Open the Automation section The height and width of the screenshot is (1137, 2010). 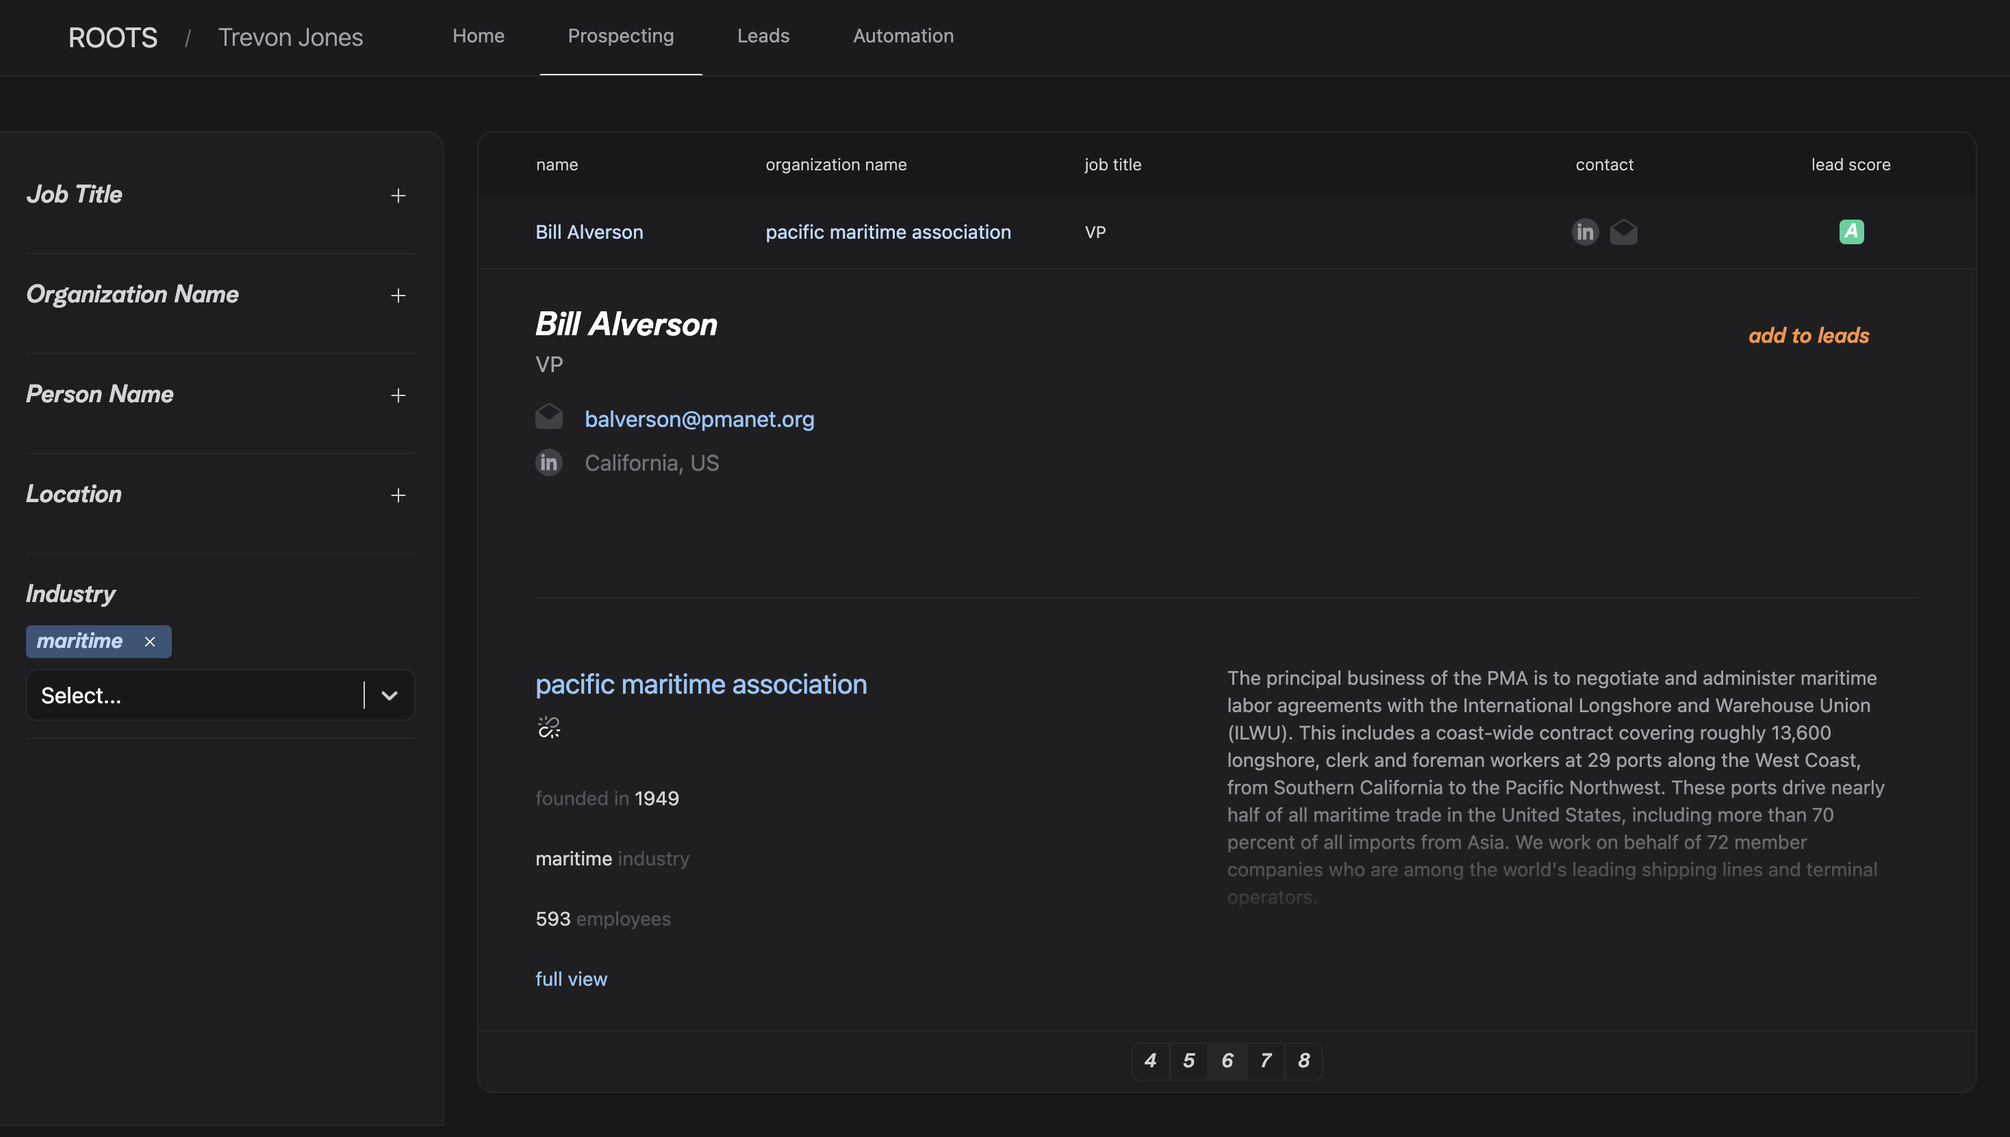pyautogui.click(x=902, y=36)
